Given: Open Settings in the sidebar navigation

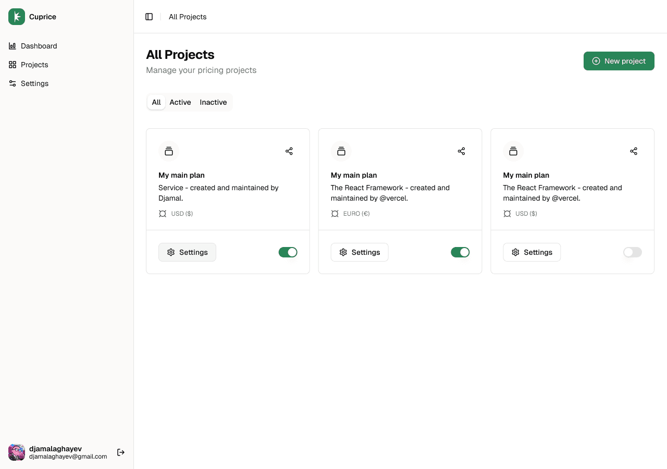Looking at the screenshot, I should click(34, 83).
